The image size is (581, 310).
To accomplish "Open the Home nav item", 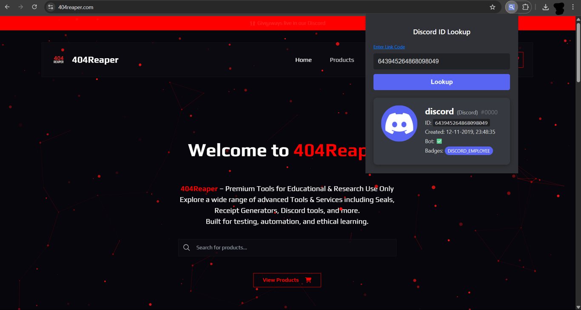I will click(303, 60).
